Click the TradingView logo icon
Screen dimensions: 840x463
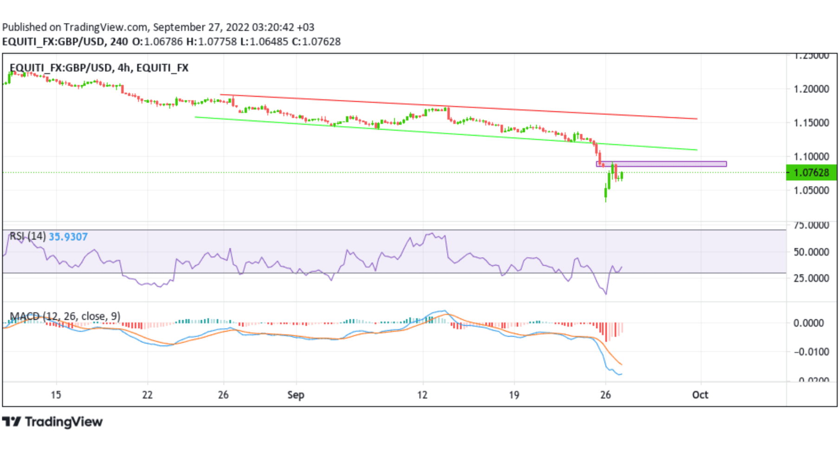(12, 421)
